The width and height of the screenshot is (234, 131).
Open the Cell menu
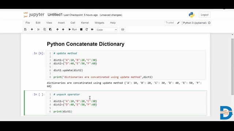pos(73,23)
